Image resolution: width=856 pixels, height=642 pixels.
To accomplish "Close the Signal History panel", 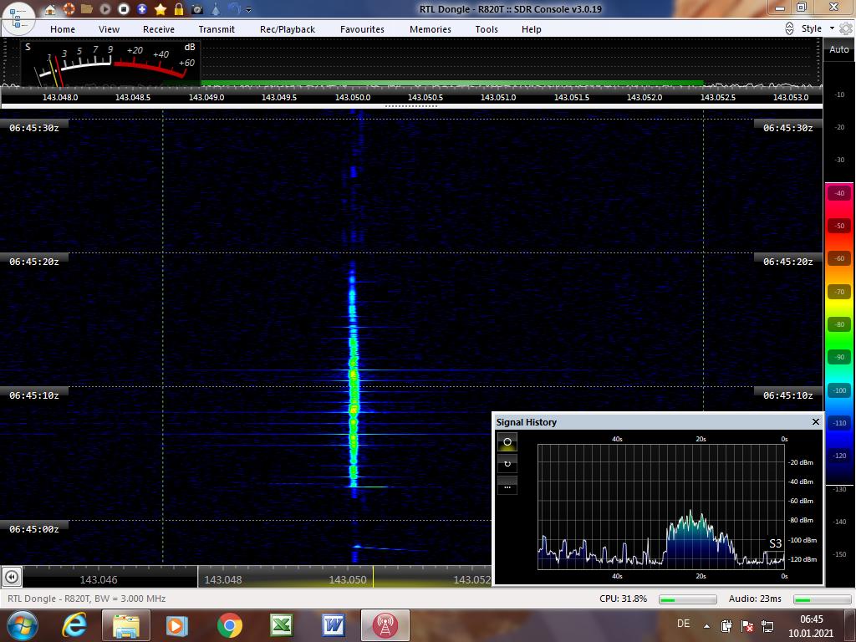I will [816, 421].
